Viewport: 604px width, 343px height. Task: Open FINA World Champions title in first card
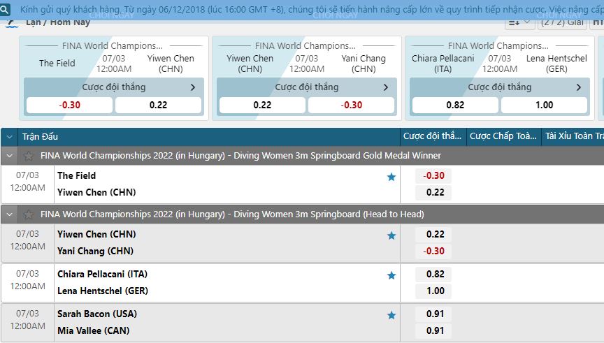click(113, 46)
